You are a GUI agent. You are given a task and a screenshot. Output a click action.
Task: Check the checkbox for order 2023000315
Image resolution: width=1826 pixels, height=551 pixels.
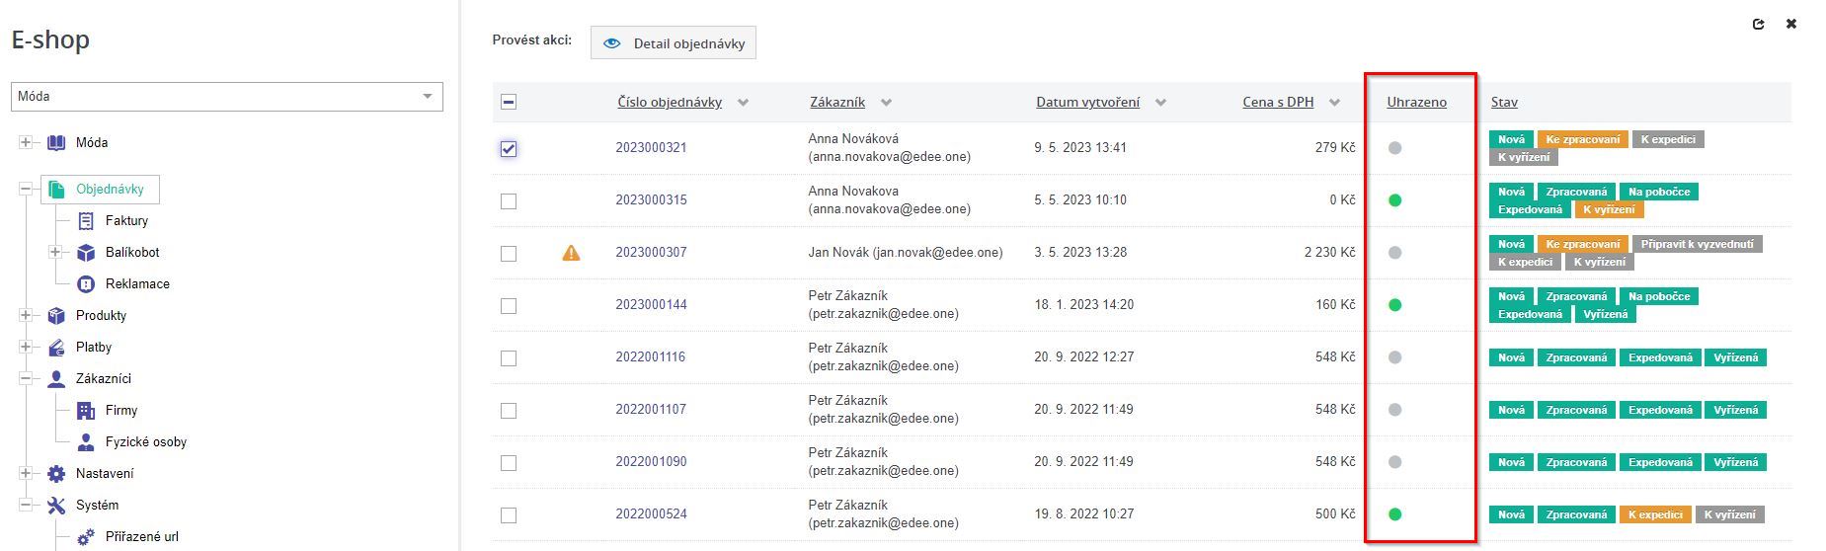point(509,201)
